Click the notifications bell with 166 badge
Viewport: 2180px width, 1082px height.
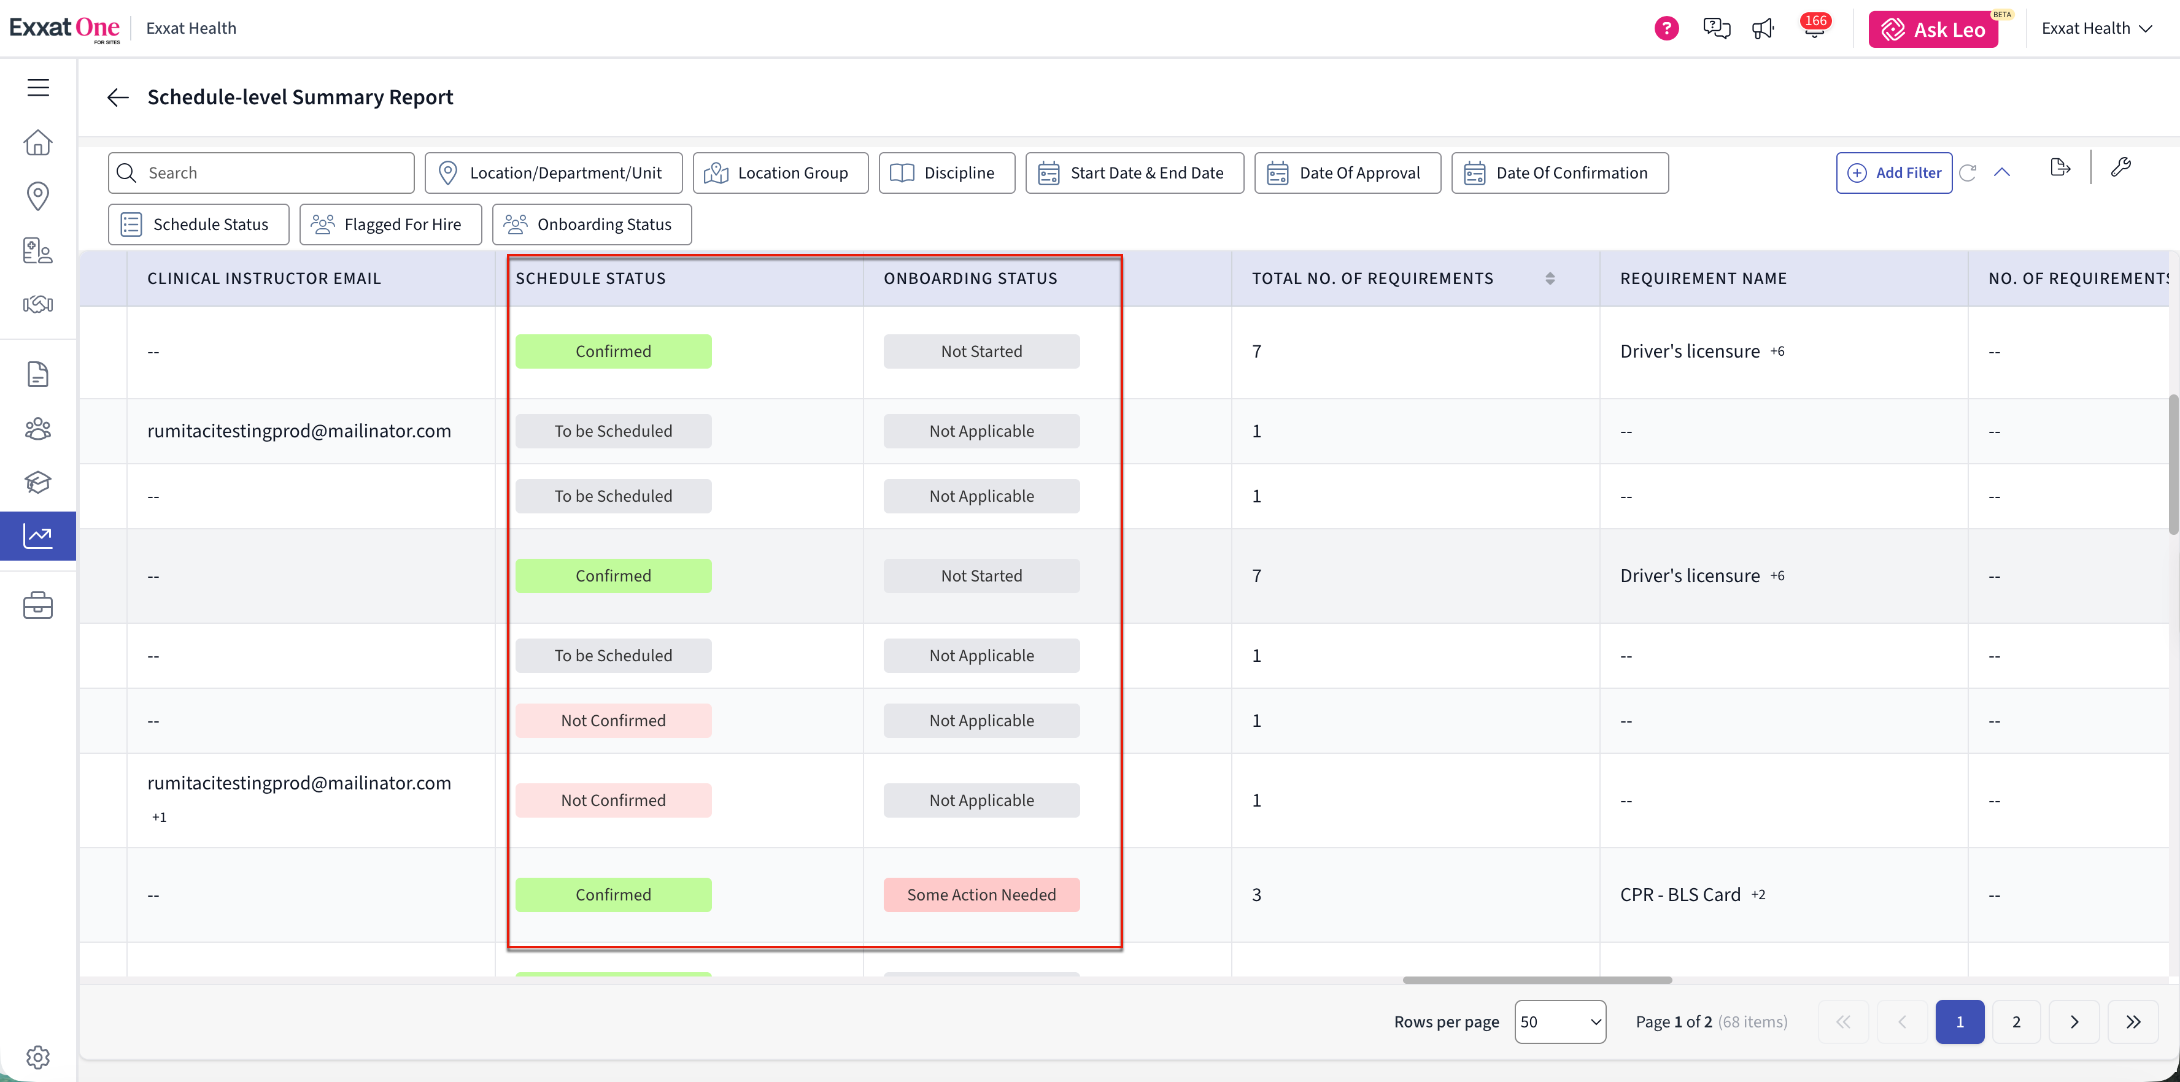pyautogui.click(x=1814, y=28)
